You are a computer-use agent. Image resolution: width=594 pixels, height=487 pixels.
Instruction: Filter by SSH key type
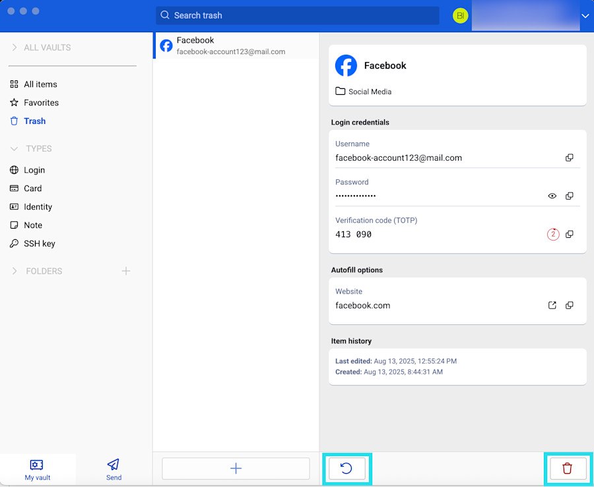tap(39, 244)
